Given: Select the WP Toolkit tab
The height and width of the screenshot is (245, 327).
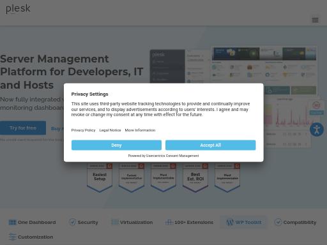Looking at the screenshot, I should (243, 222).
